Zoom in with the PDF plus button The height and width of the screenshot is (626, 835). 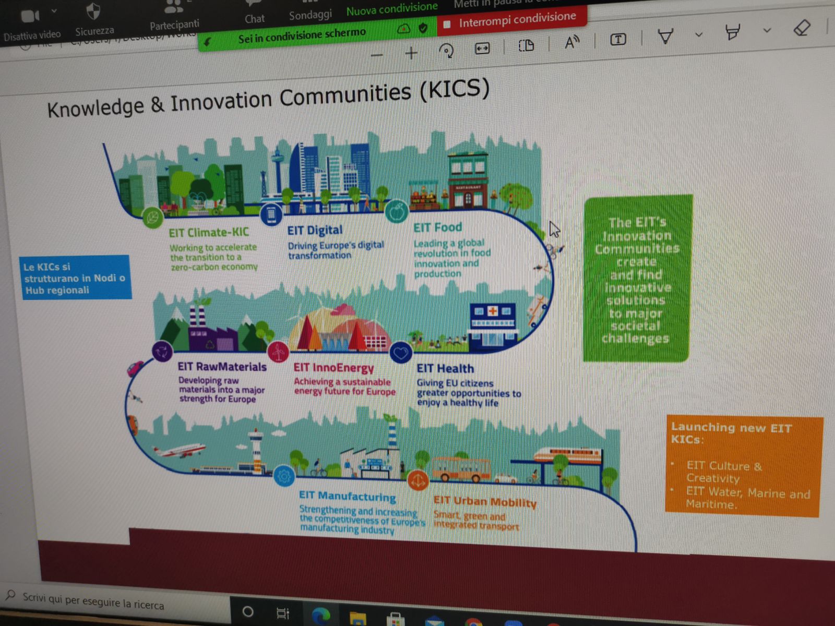pyautogui.click(x=411, y=53)
